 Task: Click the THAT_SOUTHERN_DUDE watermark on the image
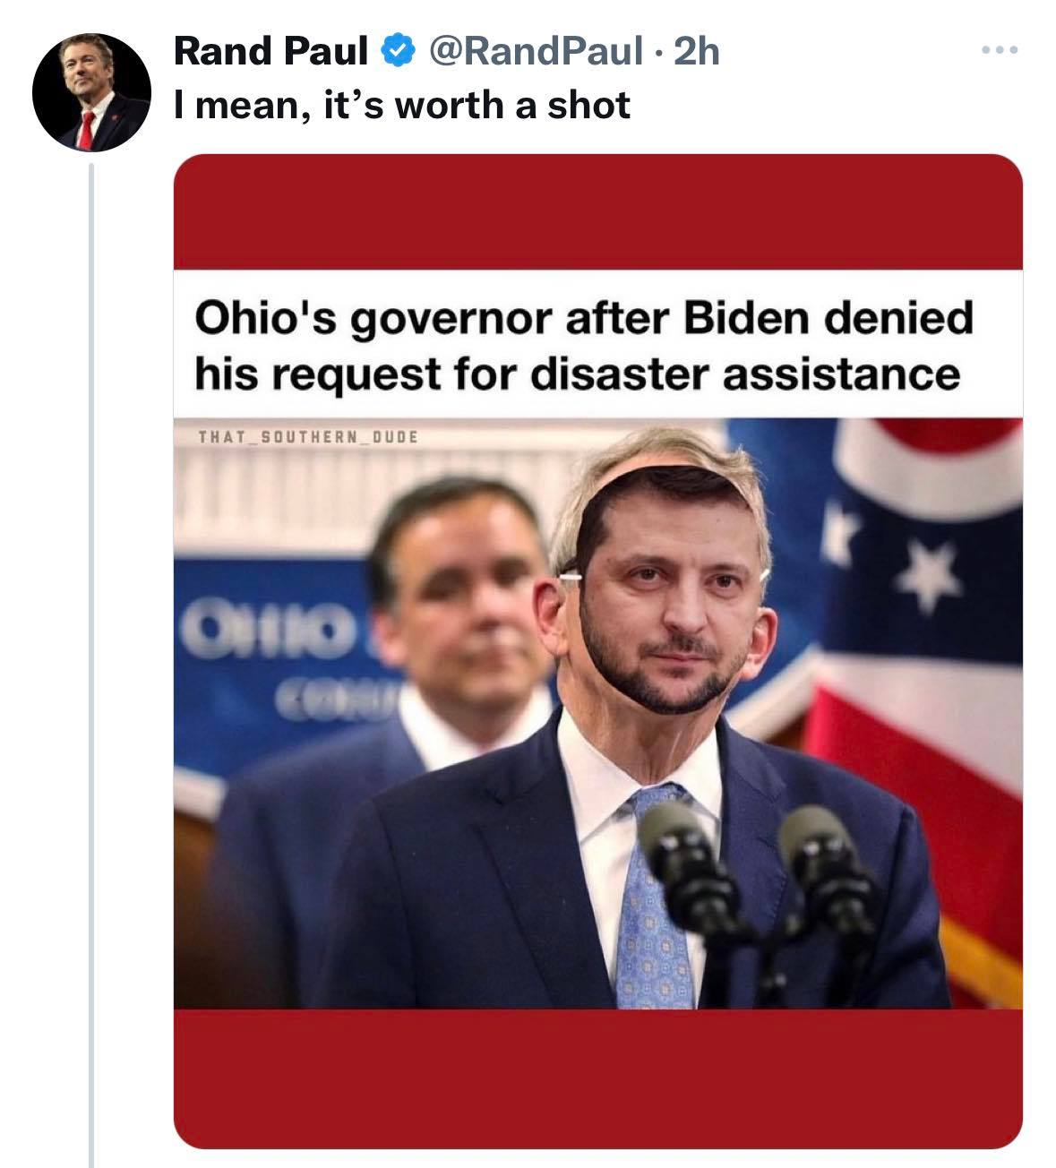click(x=307, y=438)
